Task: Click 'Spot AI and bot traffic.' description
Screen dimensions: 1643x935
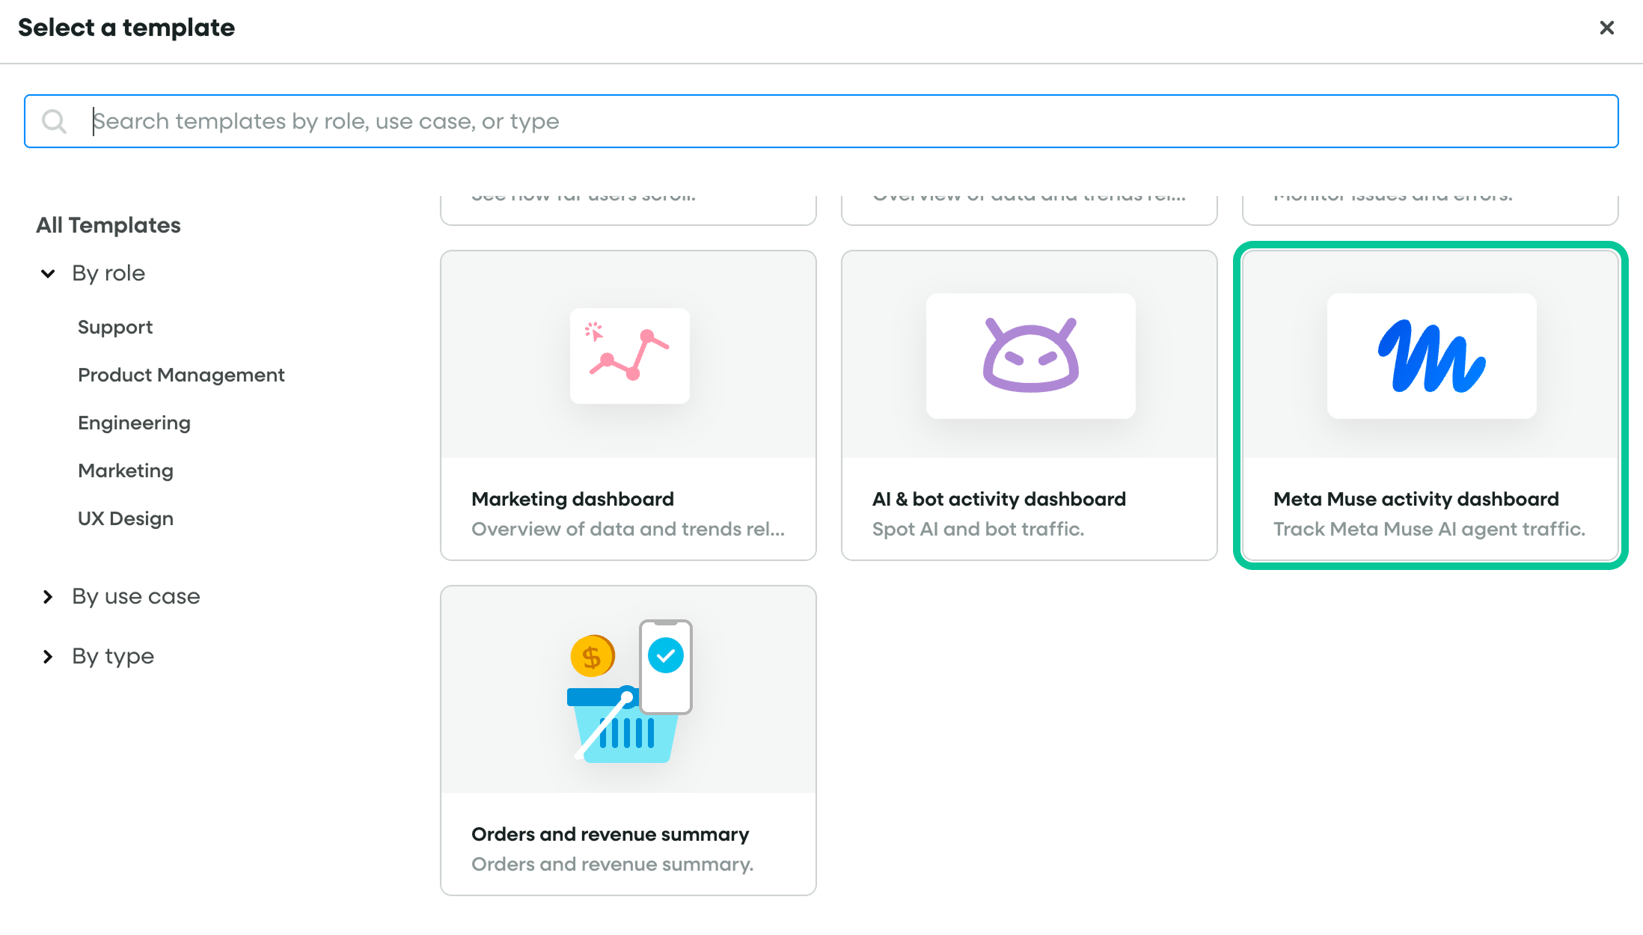Action: click(x=978, y=529)
